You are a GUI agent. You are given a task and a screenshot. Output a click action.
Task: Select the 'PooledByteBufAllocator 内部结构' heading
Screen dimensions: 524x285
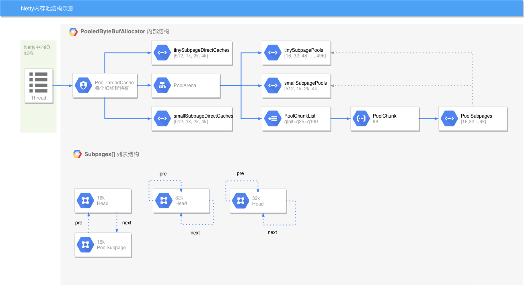pos(125,31)
